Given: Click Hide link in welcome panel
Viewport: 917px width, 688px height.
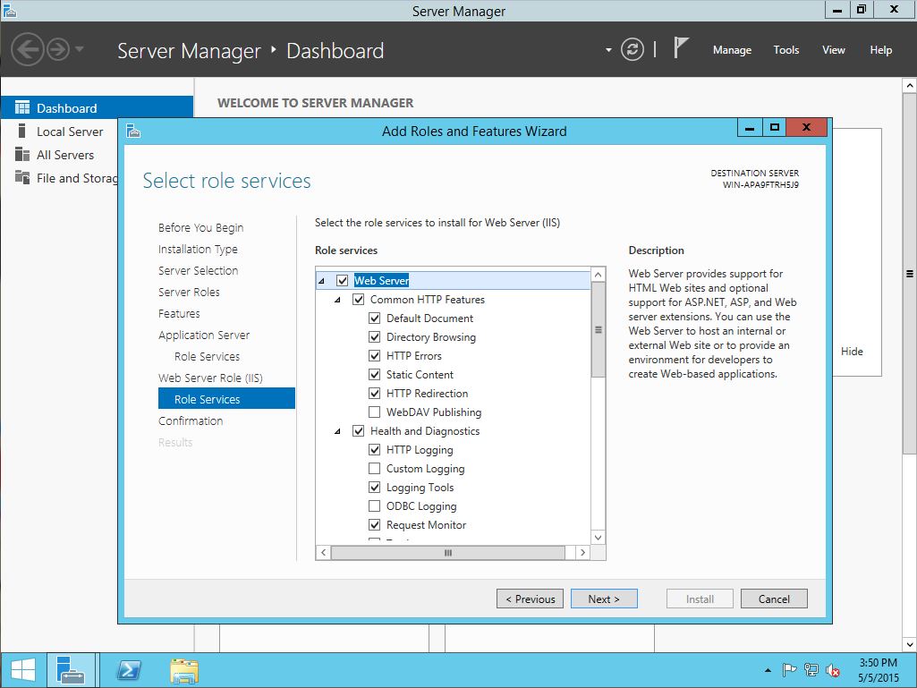Looking at the screenshot, I should [x=852, y=351].
